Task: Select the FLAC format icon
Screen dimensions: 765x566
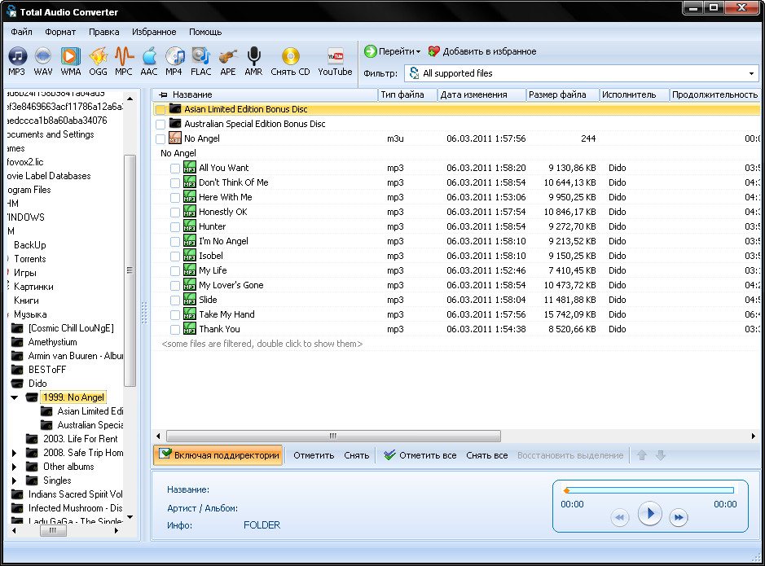Action: coord(200,56)
